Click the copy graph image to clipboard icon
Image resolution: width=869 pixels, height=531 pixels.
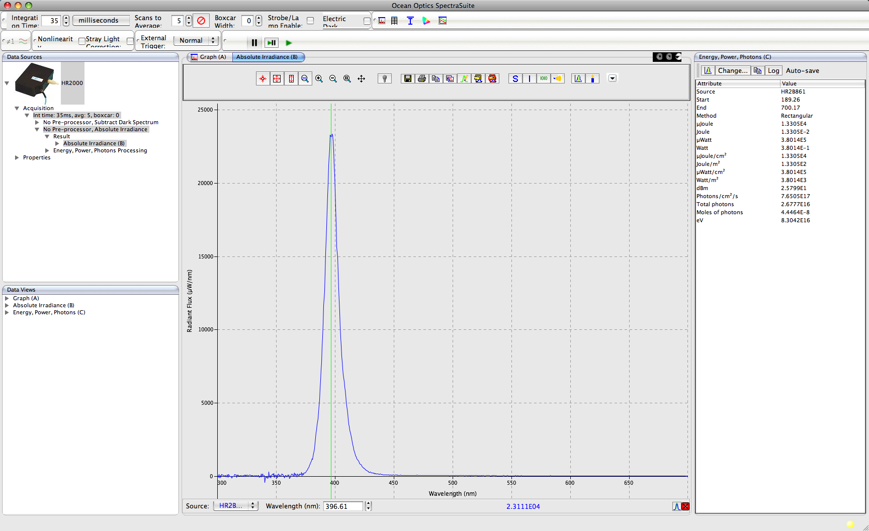click(450, 78)
